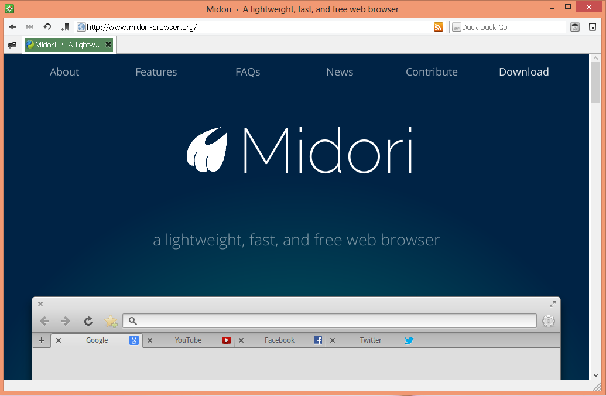The height and width of the screenshot is (396, 606).
Task: Select the Midori · A lightw... tab
Action: pos(69,45)
